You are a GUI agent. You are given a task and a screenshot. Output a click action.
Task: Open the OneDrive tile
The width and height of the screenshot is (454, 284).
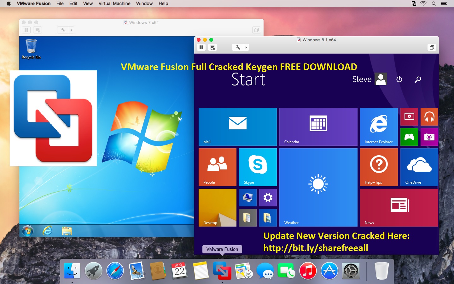pyautogui.click(x=419, y=167)
